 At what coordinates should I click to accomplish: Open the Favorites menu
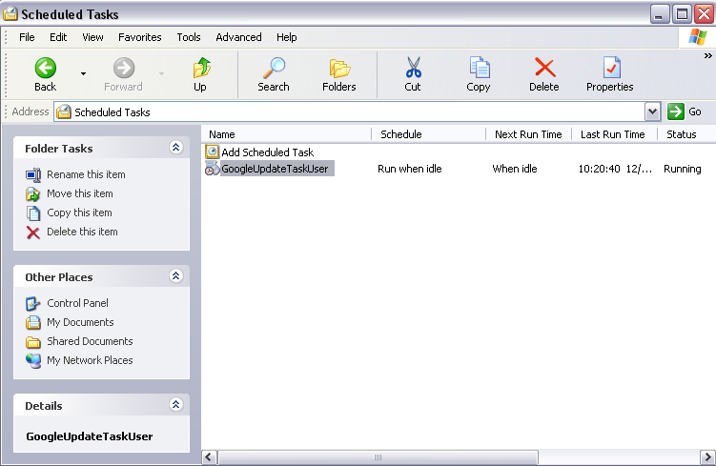(x=140, y=37)
